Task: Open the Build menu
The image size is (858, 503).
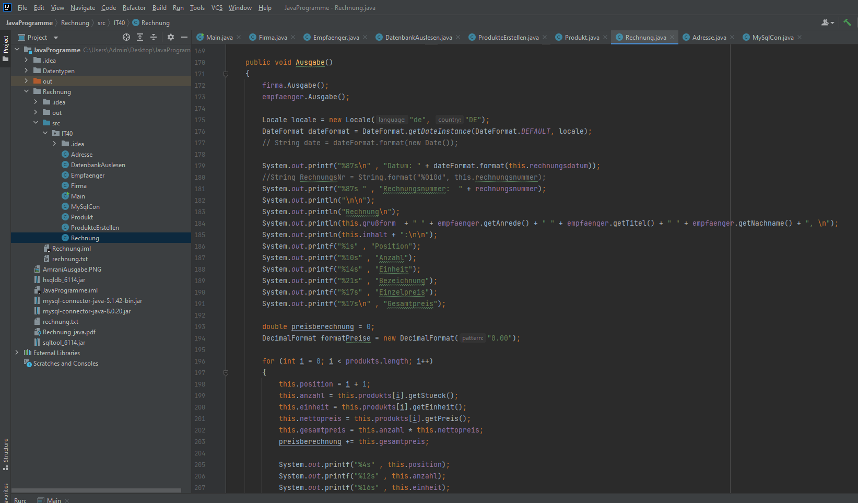Action: point(159,8)
